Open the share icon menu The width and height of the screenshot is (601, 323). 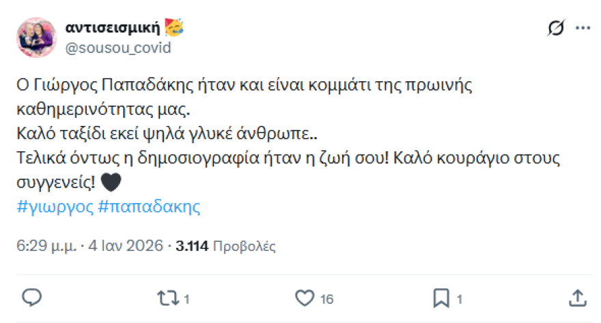click(x=577, y=298)
